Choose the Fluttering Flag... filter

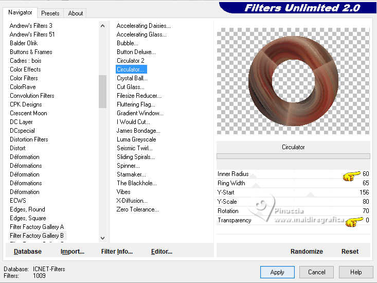[x=136, y=104]
